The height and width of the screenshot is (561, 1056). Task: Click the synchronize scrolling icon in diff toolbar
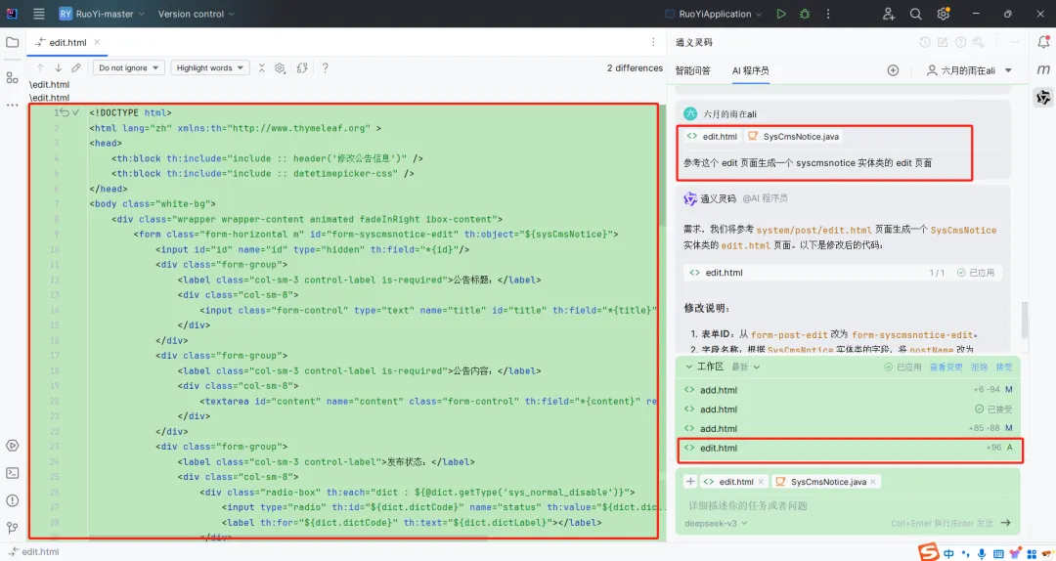click(302, 68)
